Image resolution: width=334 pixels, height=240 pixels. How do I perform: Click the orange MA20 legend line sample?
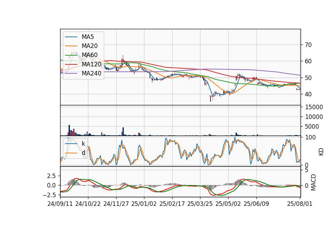coord(71,46)
